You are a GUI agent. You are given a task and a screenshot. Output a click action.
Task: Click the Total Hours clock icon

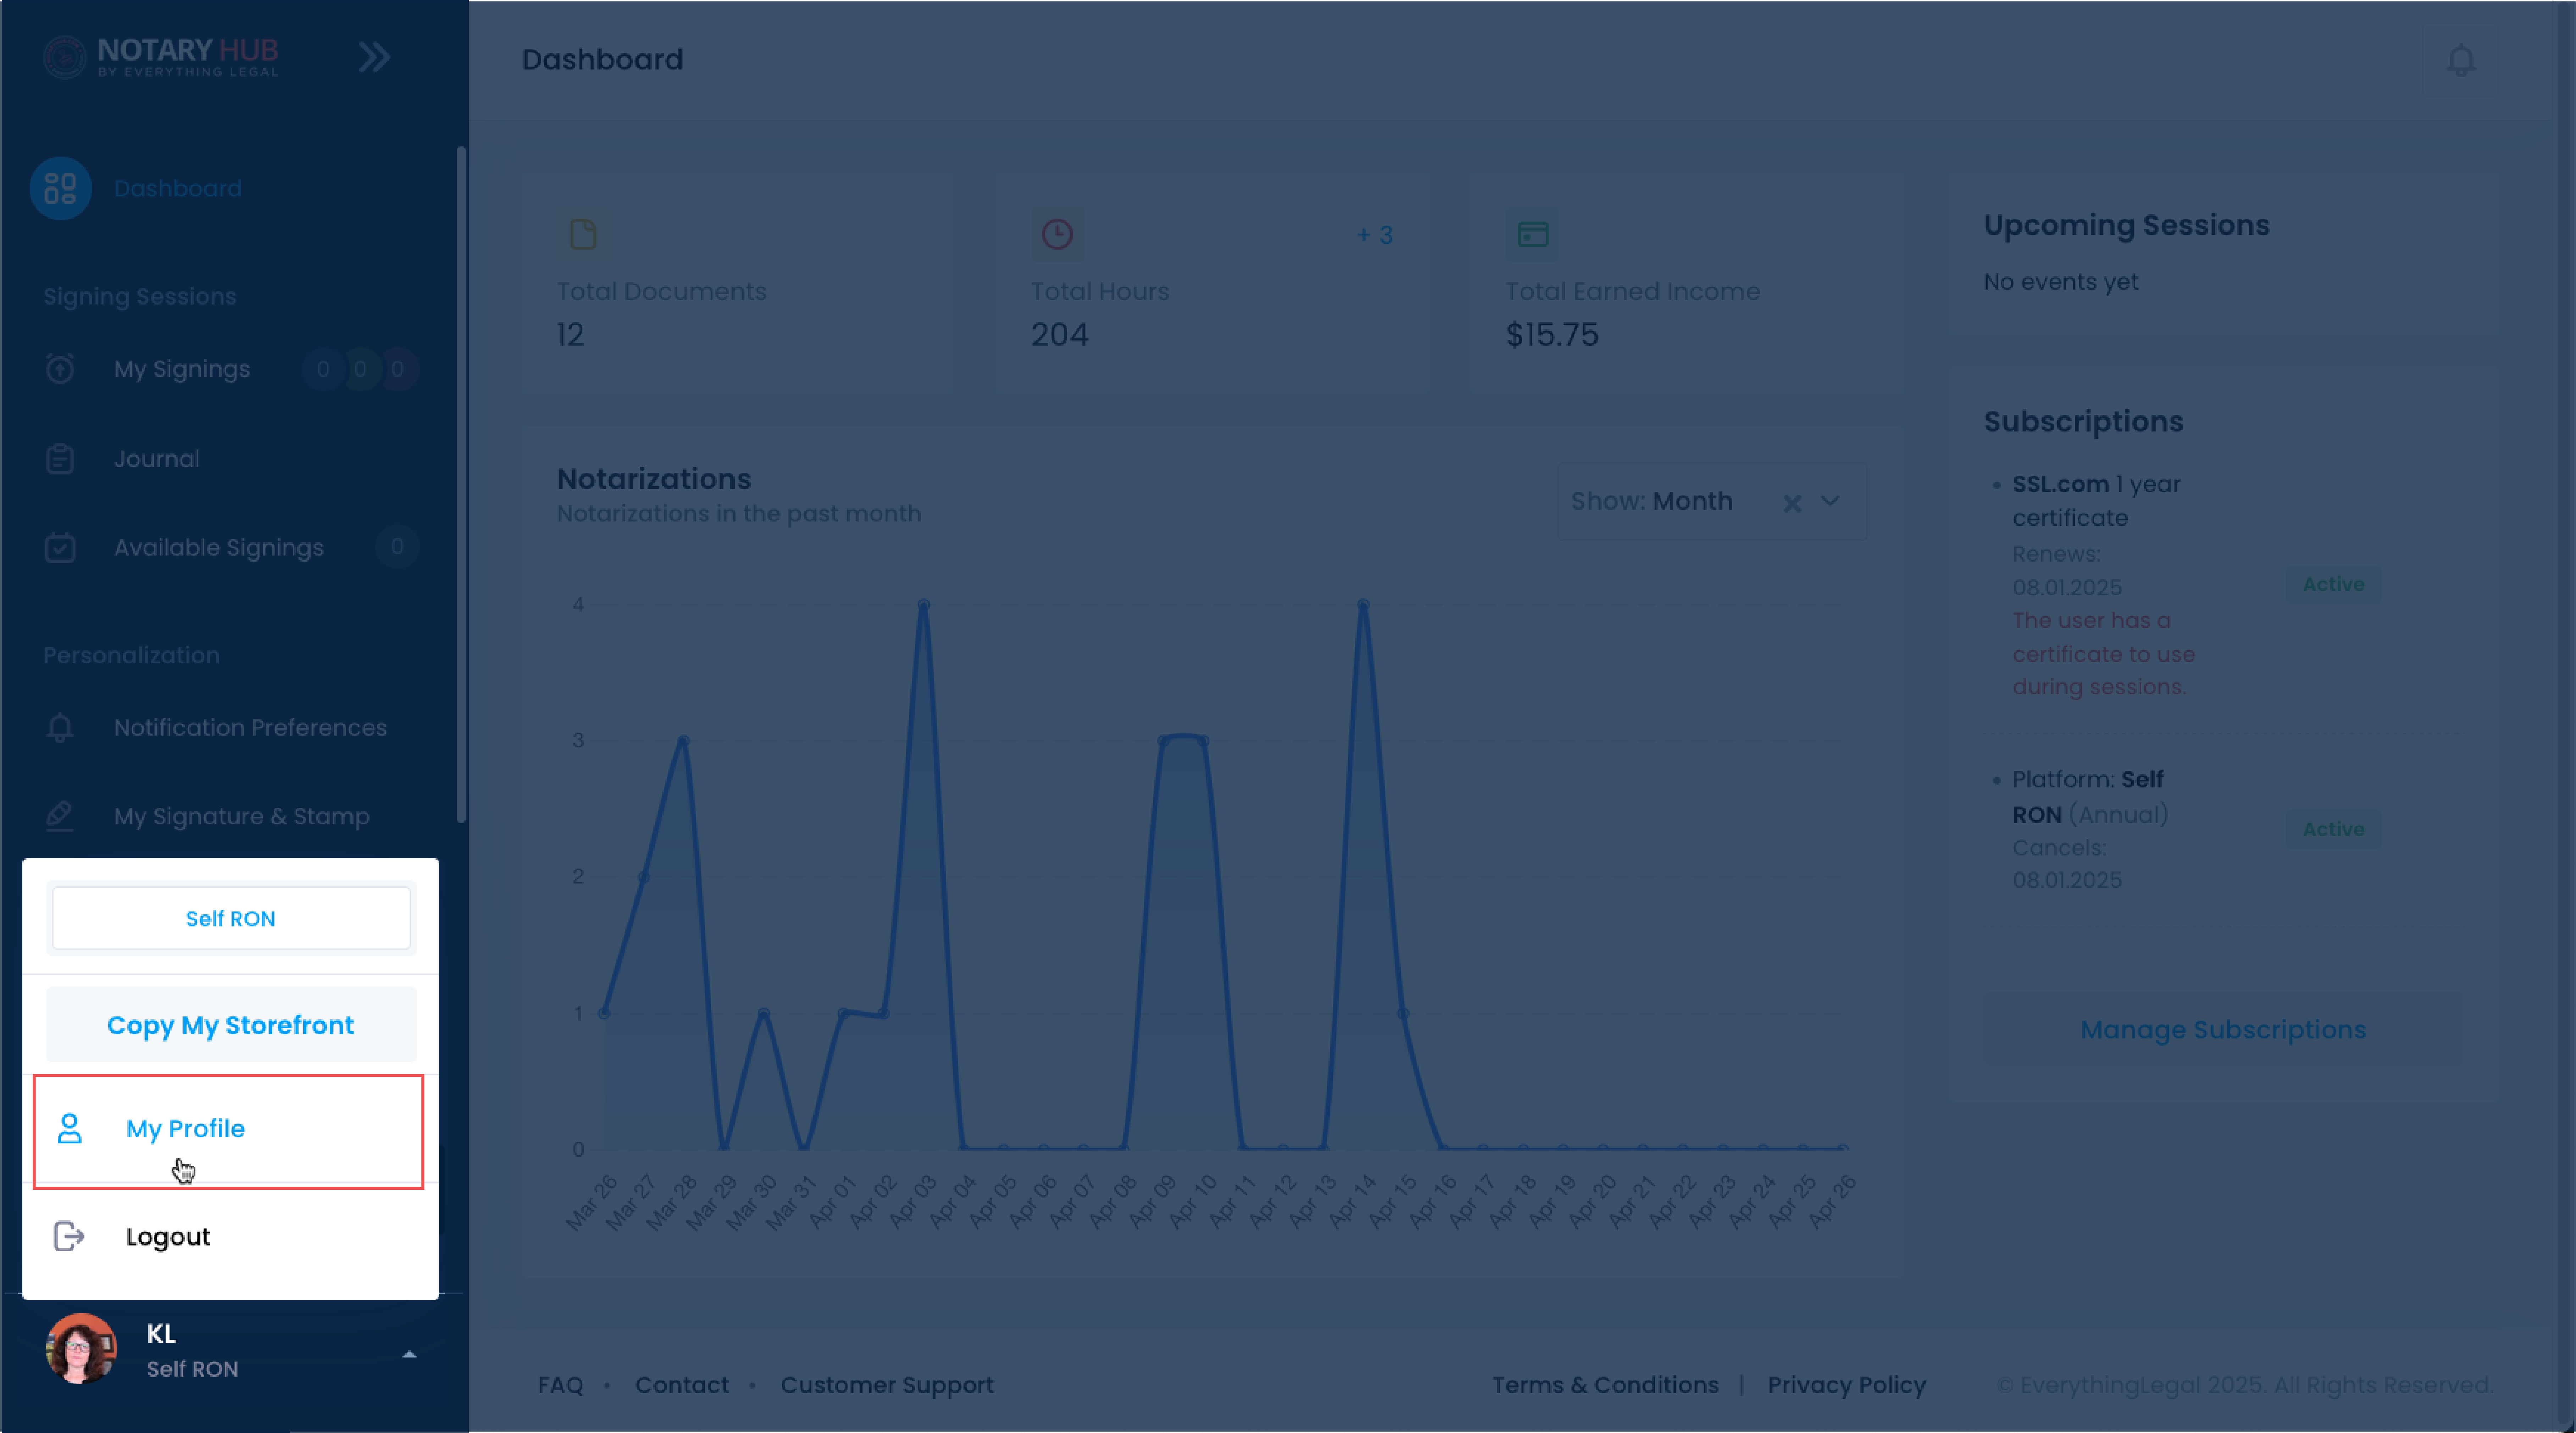(1057, 234)
